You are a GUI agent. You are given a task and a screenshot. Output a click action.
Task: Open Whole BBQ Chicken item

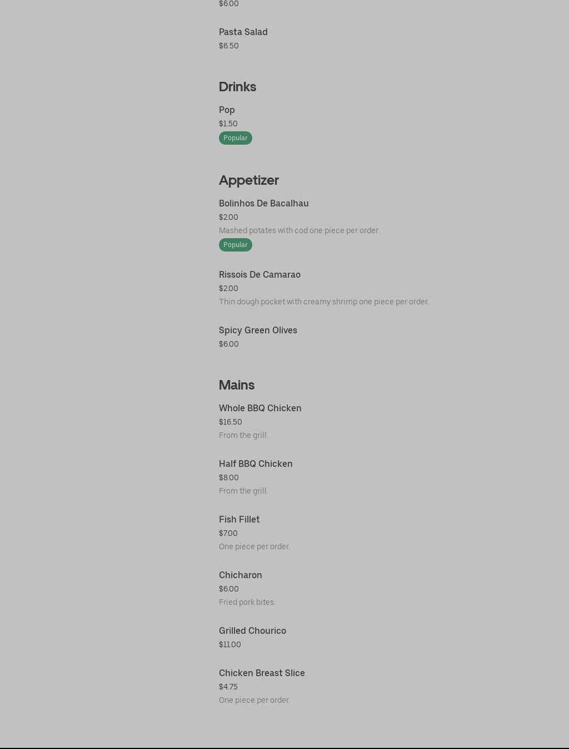[260, 408]
